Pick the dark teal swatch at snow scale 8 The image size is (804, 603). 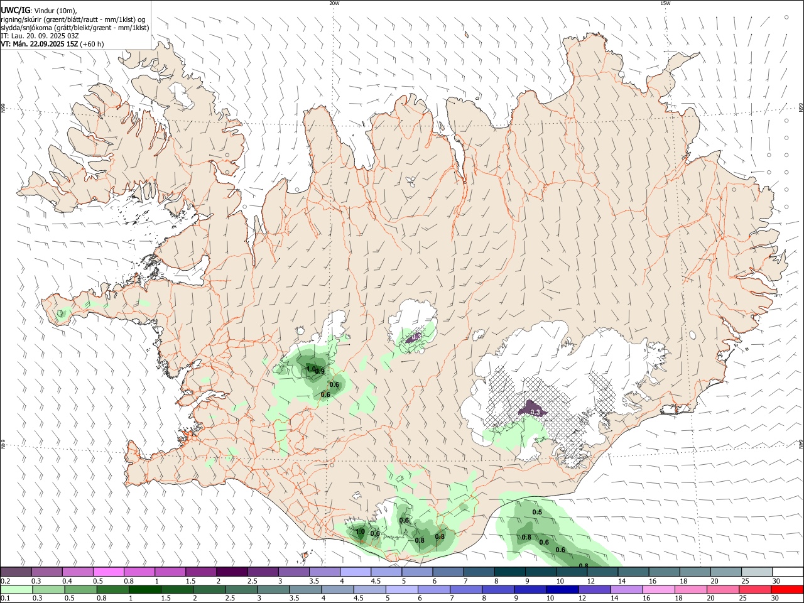[x=509, y=572]
